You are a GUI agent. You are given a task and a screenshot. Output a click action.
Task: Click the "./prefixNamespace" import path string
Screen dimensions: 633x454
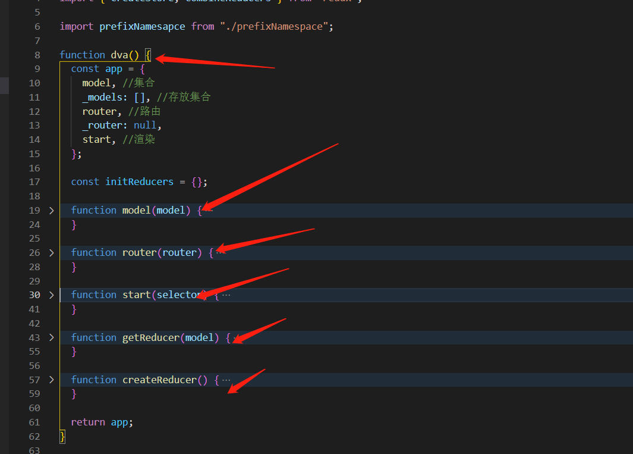click(274, 27)
